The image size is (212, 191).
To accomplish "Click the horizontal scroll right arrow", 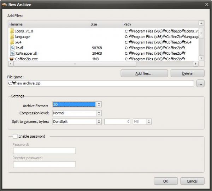I will tap(196, 64).
